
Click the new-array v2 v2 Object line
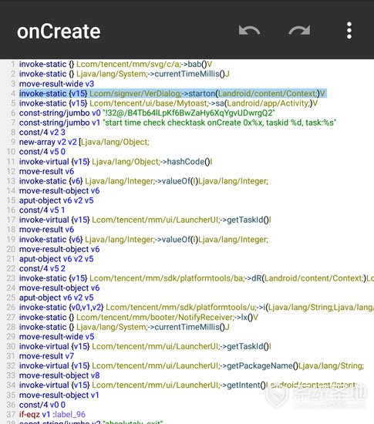click(x=84, y=143)
